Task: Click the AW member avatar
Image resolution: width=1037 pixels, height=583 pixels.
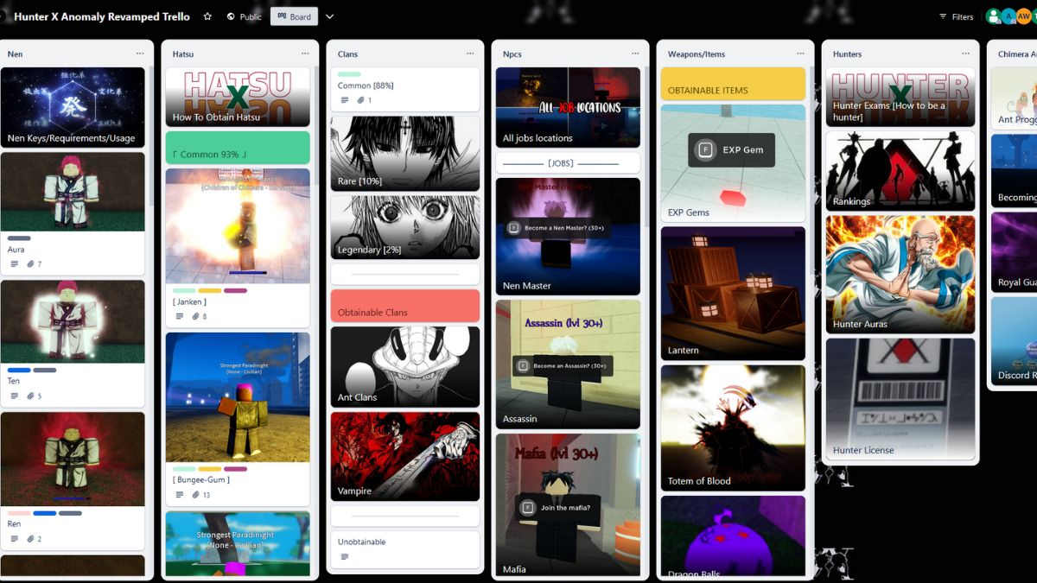Action: pyautogui.click(x=1025, y=16)
